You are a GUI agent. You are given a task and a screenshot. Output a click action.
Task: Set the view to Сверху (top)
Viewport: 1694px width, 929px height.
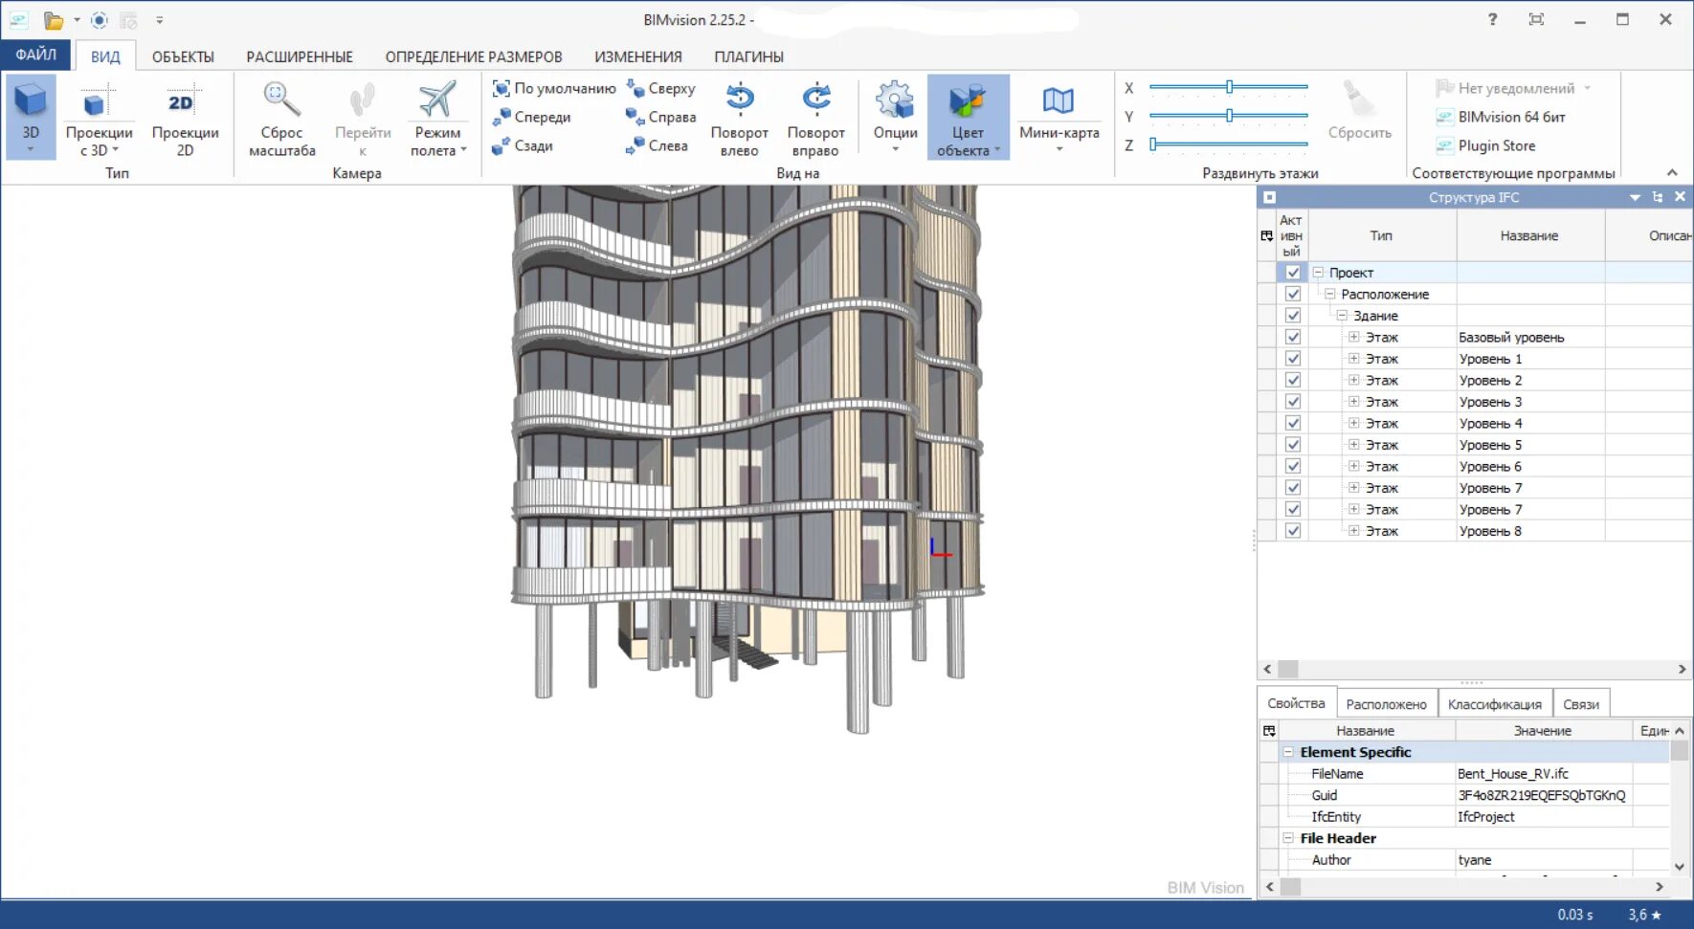[x=660, y=88]
